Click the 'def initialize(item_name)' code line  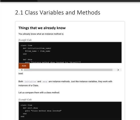tap(37, 48)
